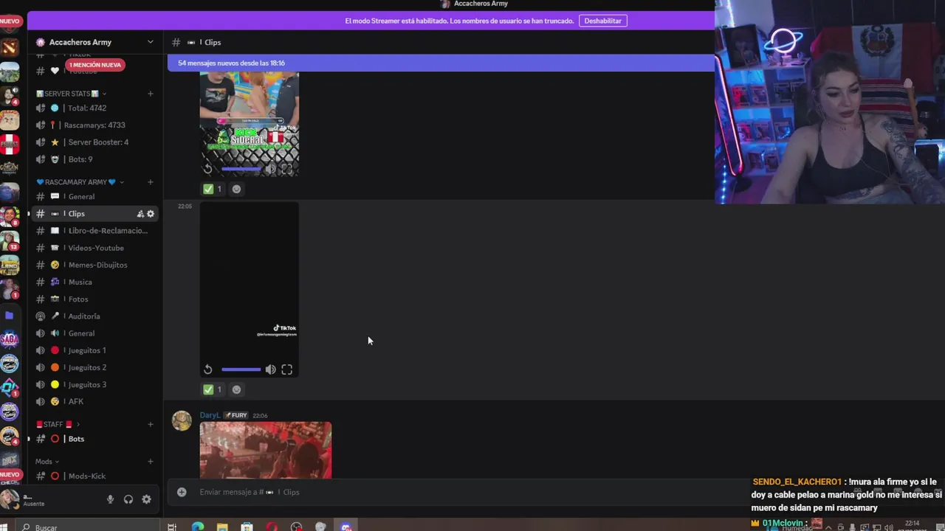Collapse the RASCAMARY ARMY category

pyautogui.click(x=80, y=182)
